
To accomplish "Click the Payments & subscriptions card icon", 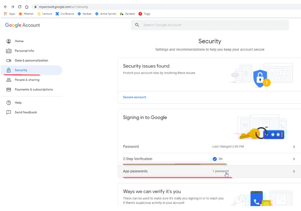I will tap(9, 89).
